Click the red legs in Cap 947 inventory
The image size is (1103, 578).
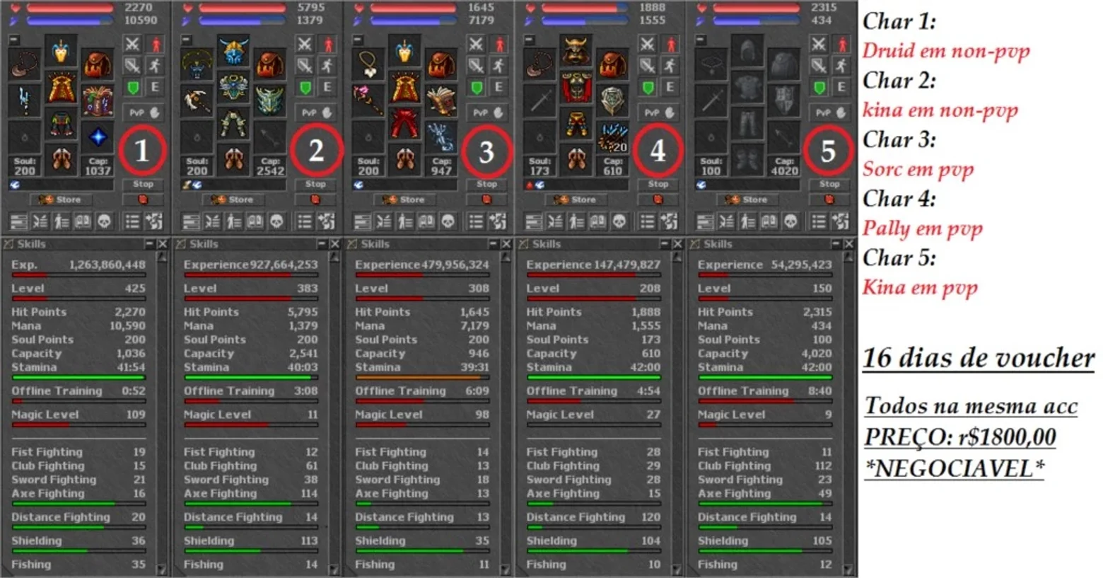pos(404,124)
